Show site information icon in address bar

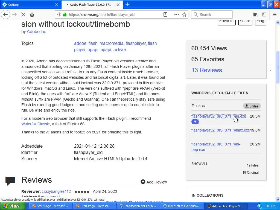point(59,15)
